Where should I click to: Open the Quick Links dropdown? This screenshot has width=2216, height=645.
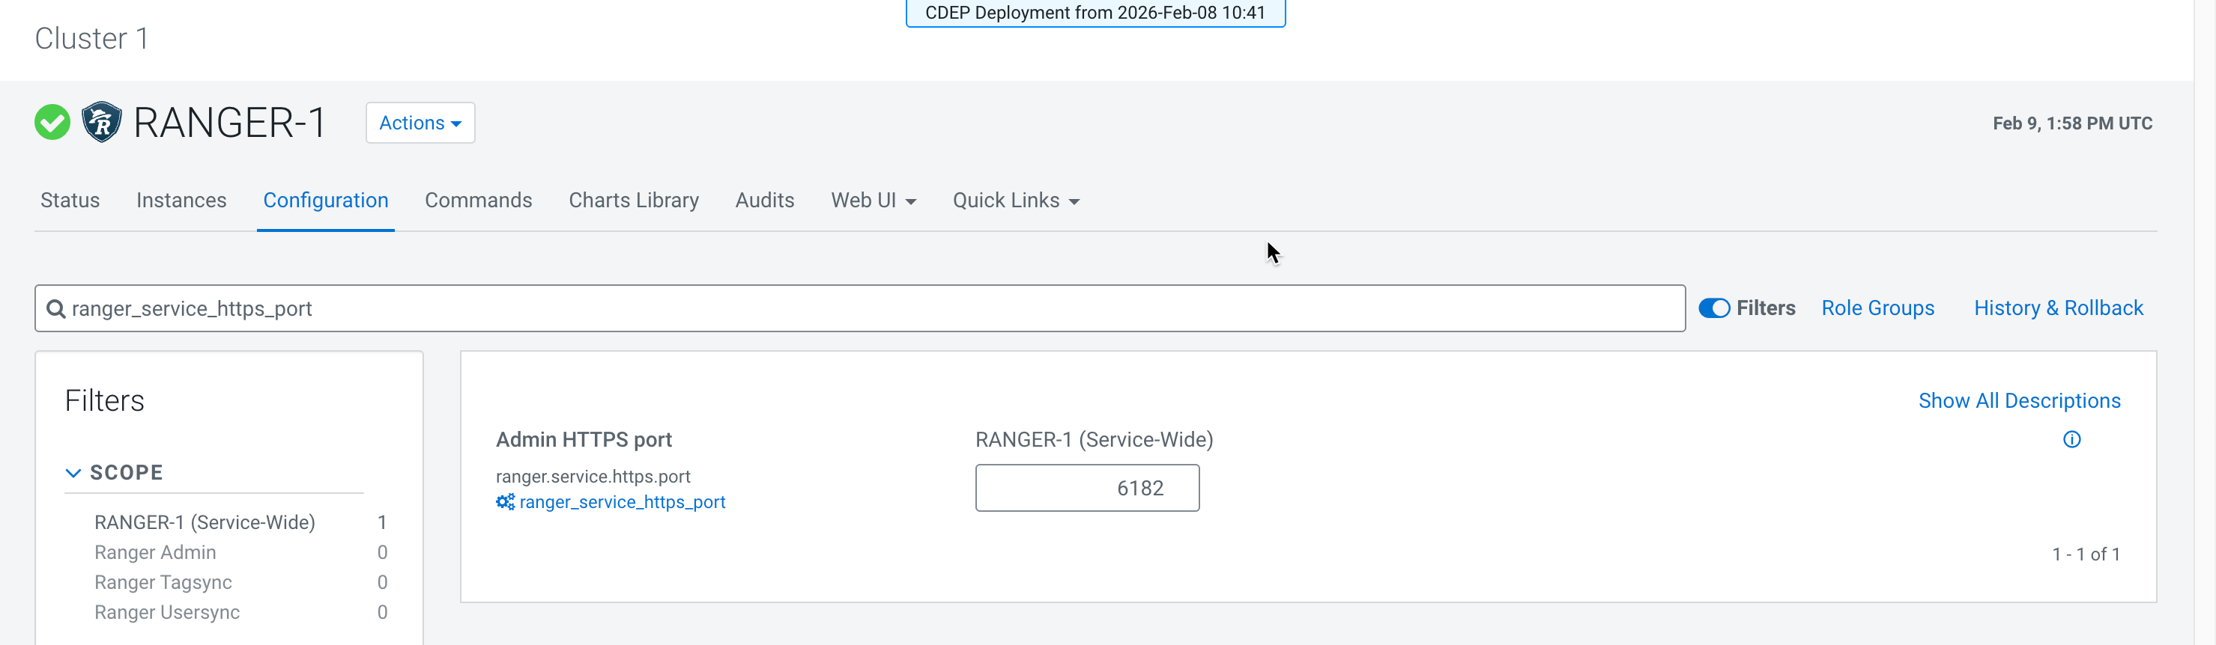tap(1015, 200)
